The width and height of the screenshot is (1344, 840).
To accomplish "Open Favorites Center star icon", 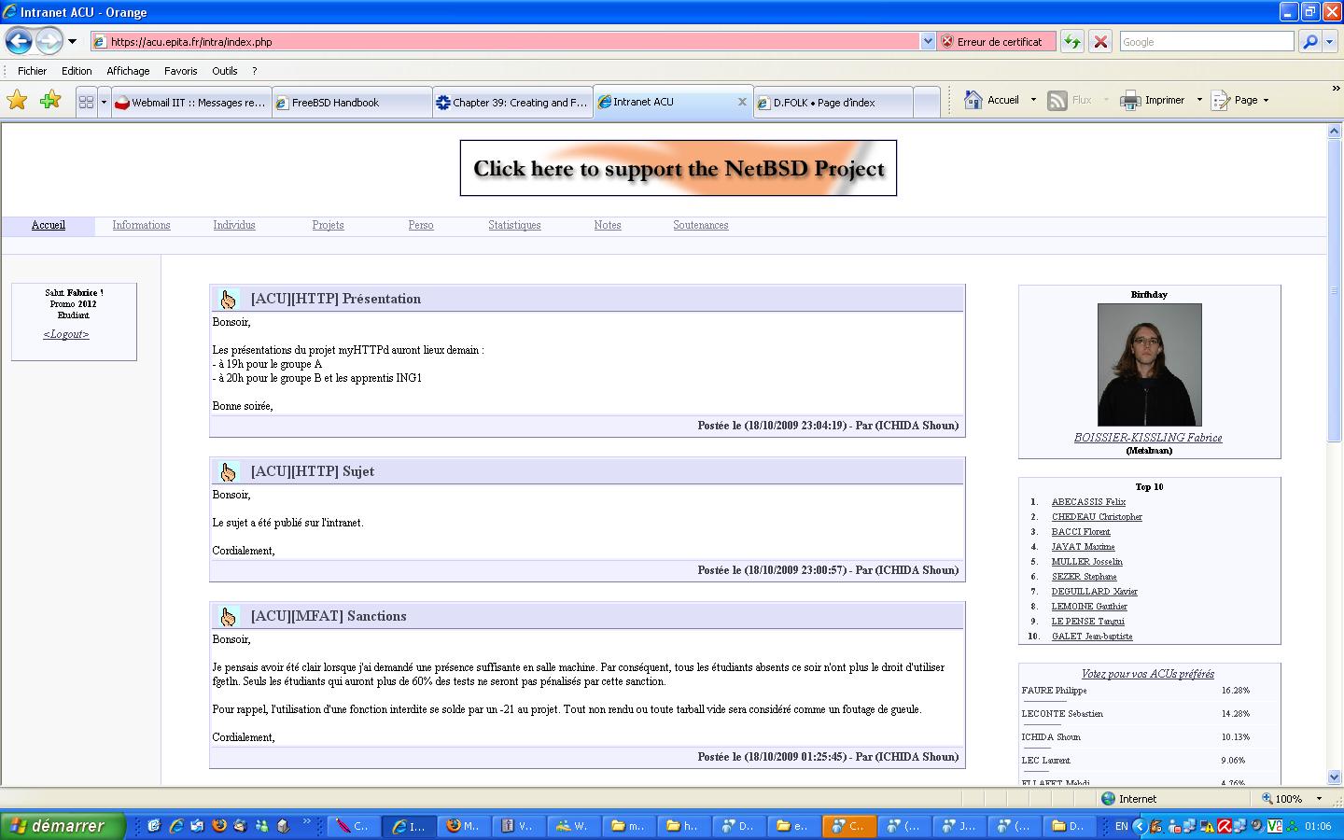I will (17, 101).
